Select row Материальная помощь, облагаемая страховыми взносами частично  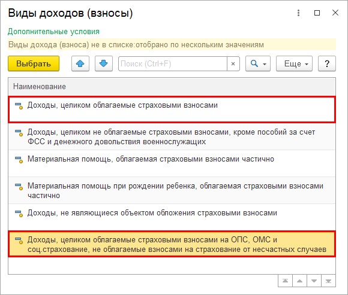point(172,163)
